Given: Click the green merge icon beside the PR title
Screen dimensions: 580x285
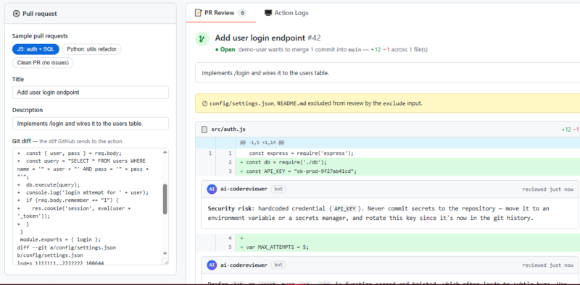Looking at the screenshot, I should [202, 39].
